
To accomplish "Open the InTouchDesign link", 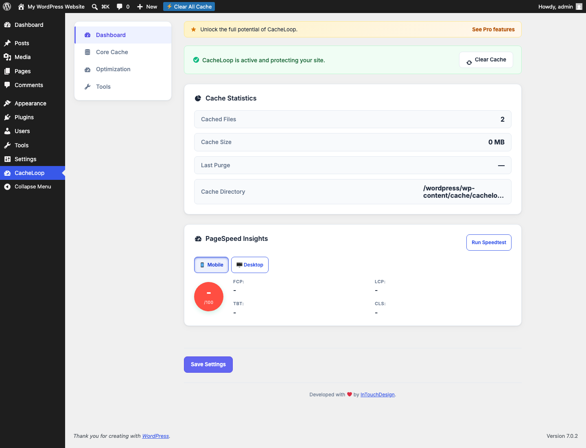I will pyautogui.click(x=378, y=395).
